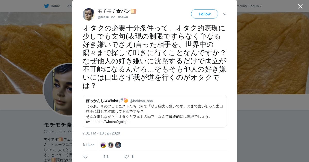
Task: Expand the tweet options chevron
Action: (225, 14)
